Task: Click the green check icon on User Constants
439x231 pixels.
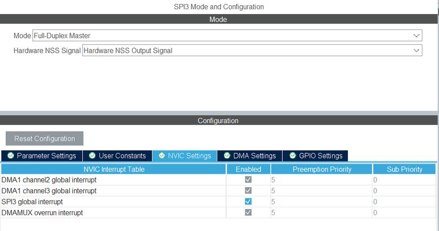Action: click(x=92, y=155)
